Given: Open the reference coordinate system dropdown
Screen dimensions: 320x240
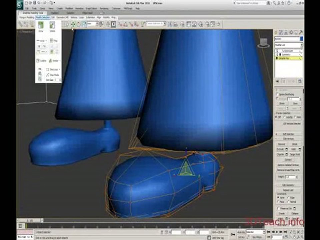Looking at the screenshot, I should pos(93,24).
